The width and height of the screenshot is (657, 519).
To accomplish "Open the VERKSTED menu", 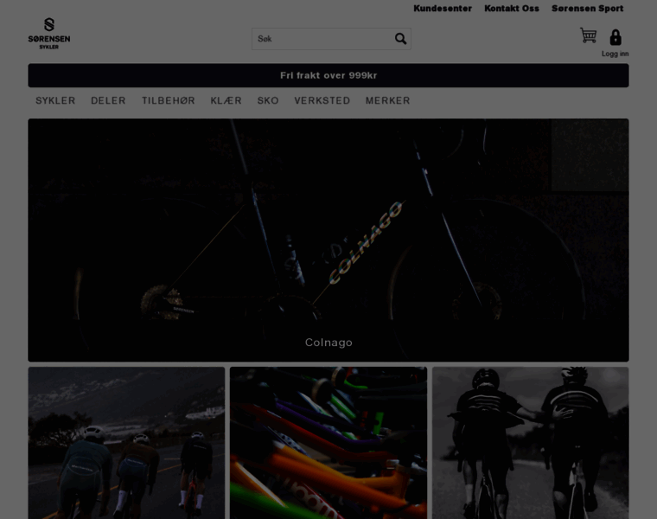I will (x=322, y=100).
